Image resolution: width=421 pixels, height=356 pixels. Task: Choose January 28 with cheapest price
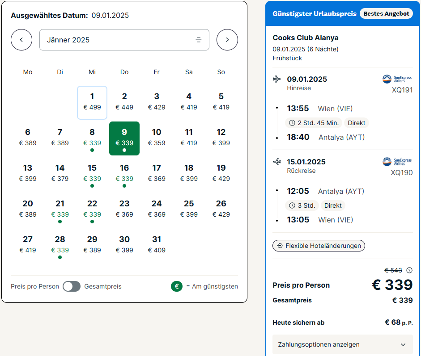click(x=60, y=246)
